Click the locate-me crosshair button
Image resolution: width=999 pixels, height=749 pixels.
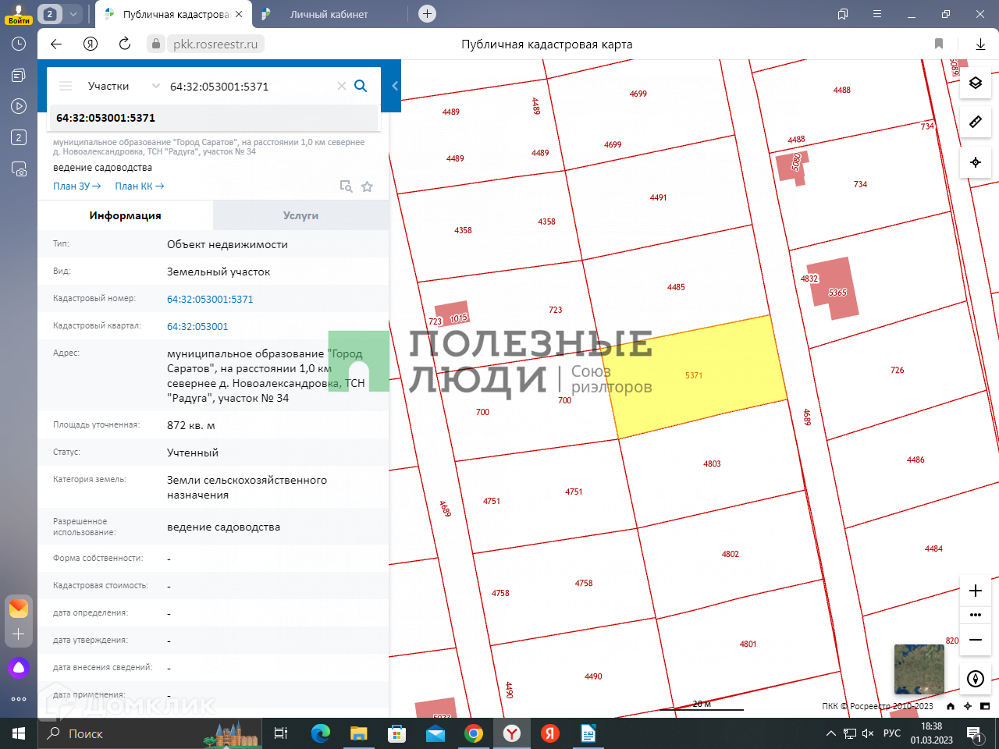(x=975, y=162)
